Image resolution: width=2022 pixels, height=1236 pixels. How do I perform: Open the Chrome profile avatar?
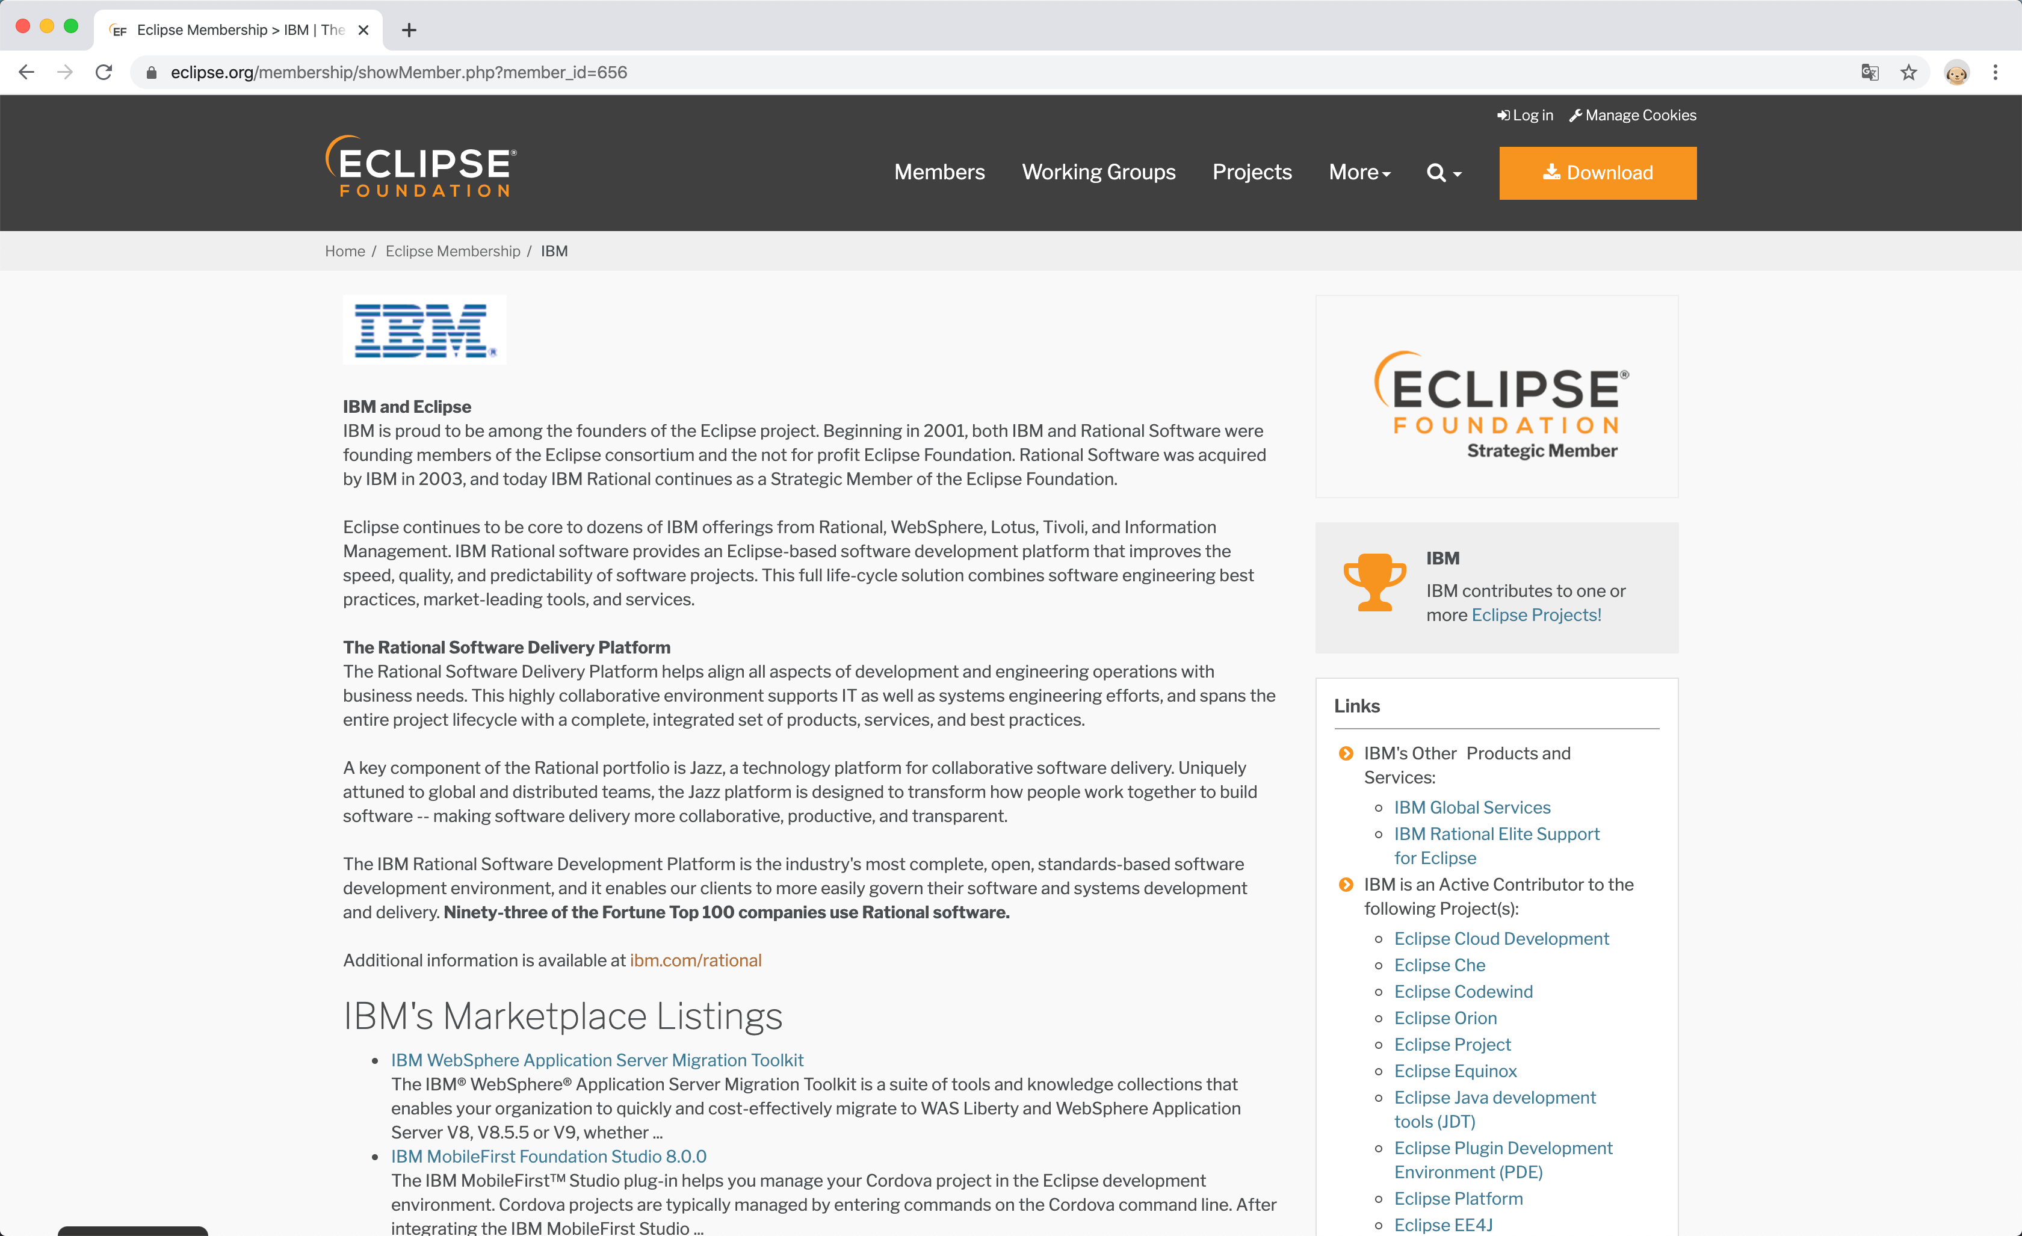pyautogui.click(x=1956, y=72)
